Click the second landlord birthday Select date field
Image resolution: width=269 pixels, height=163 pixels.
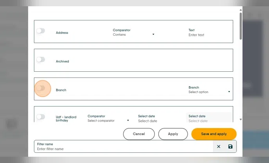[207, 121]
